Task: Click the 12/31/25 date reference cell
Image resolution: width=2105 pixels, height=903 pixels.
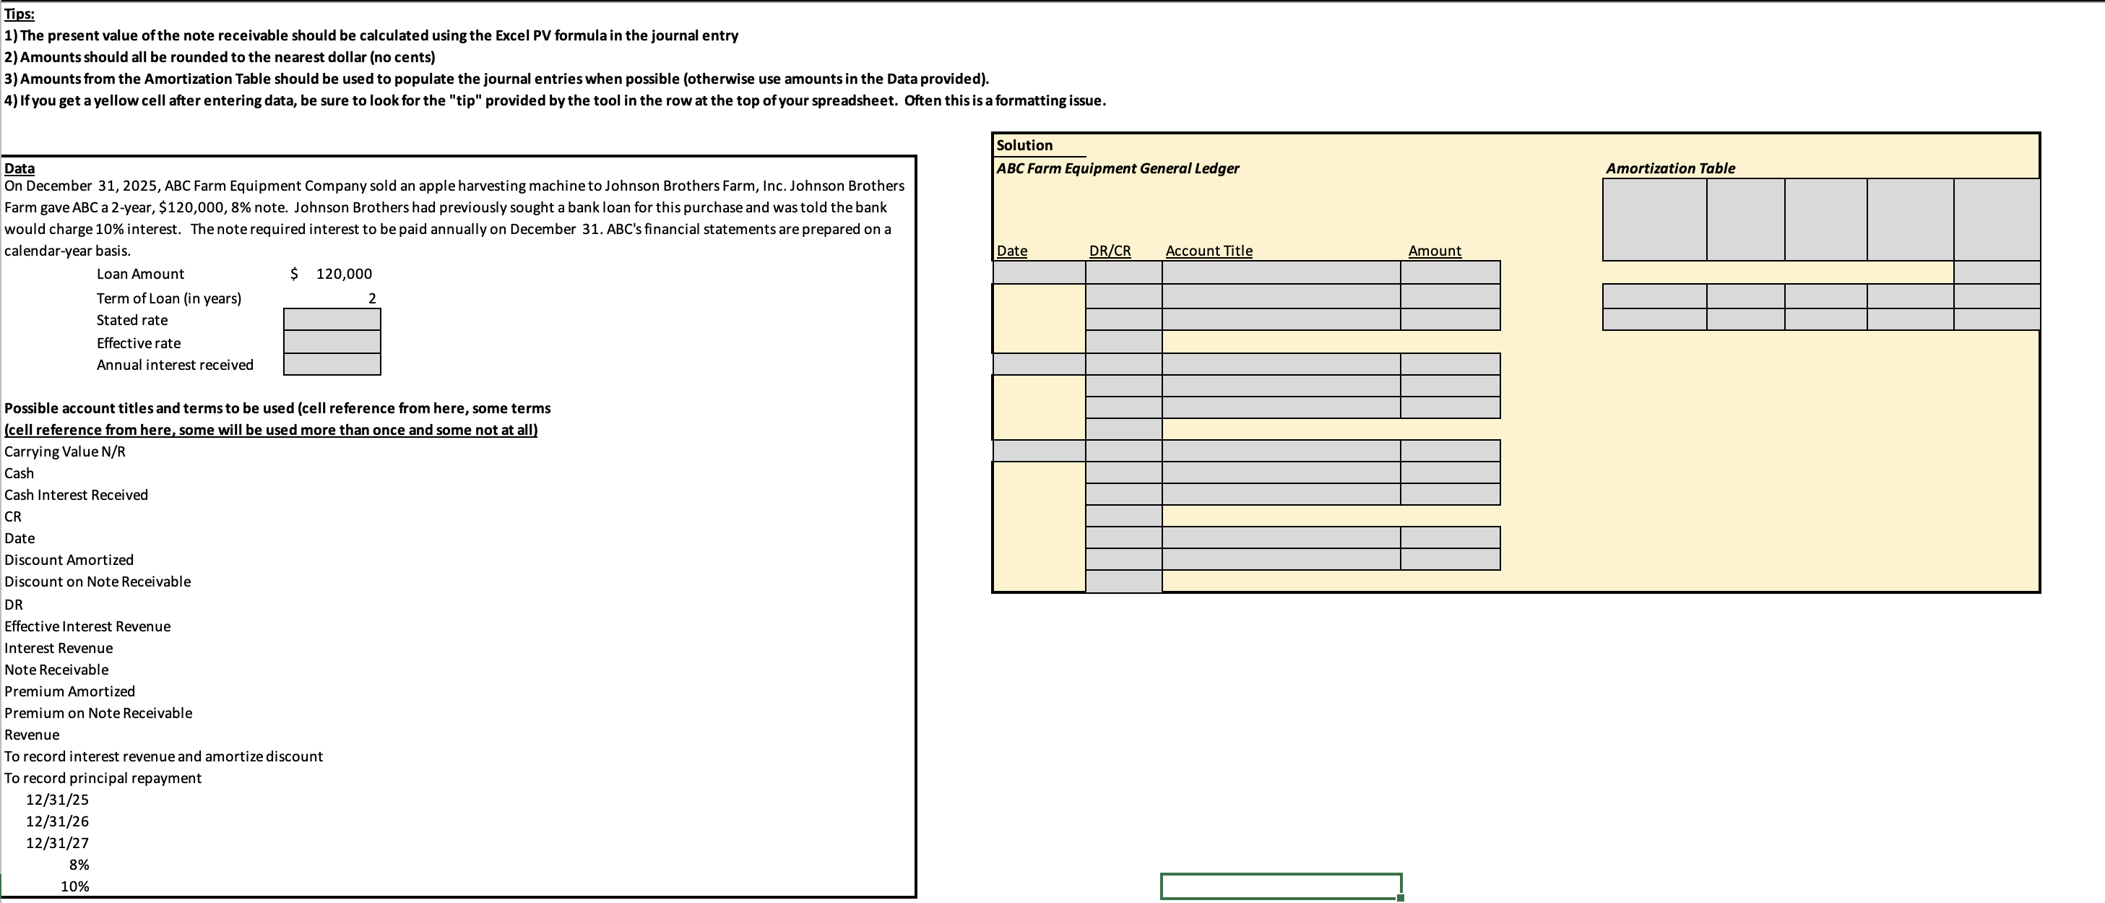Action: tap(57, 799)
